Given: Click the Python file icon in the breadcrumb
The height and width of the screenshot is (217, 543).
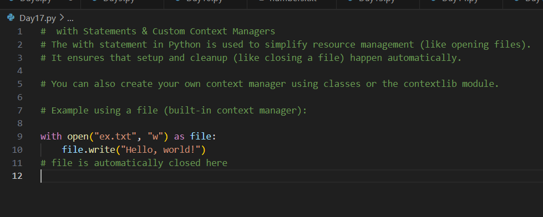Looking at the screenshot, I should pyautogui.click(x=11, y=18).
